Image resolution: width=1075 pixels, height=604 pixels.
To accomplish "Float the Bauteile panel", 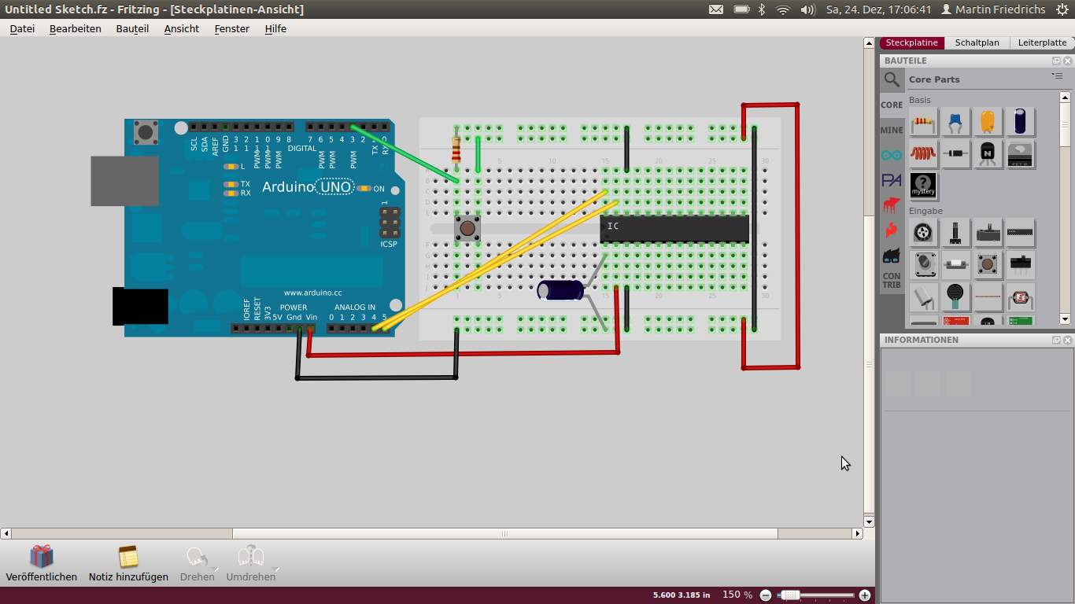I will pyautogui.click(x=1057, y=61).
